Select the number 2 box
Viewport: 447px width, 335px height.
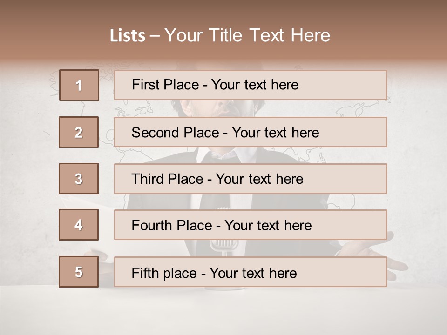click(x=79, y=132)
